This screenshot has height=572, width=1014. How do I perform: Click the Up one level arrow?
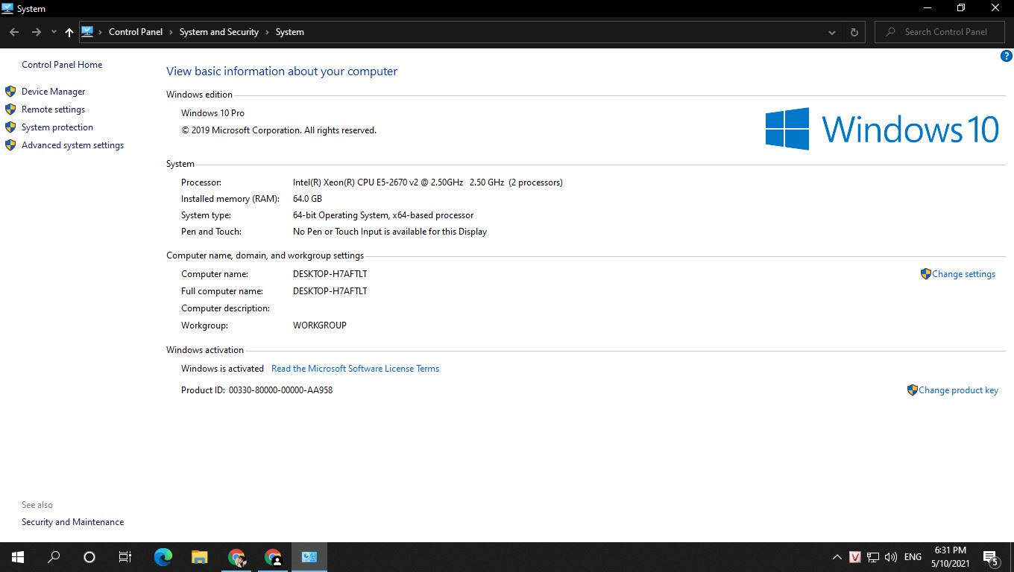[69, 32]
